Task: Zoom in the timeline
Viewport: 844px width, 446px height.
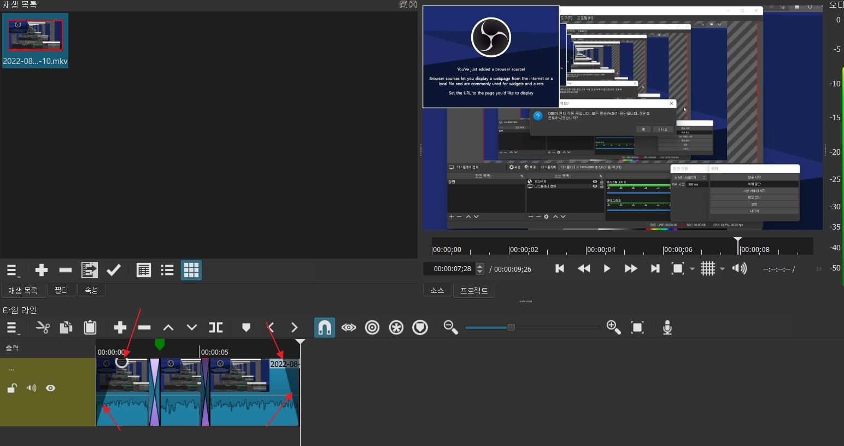Action: point(613,327)
